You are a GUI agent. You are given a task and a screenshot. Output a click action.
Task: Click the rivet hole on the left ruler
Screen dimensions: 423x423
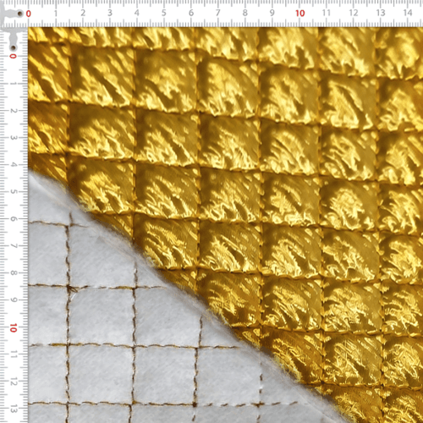click(x=13, y=47)
